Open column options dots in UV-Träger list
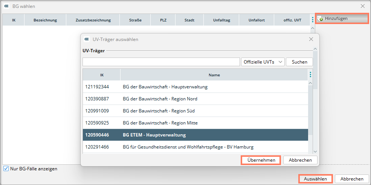Viewport: 371px width, 185px height. point(310,75)
